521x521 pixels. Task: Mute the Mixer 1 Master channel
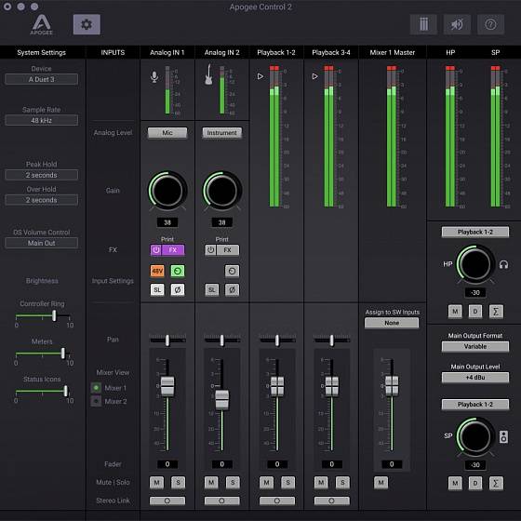click(x=381, y=482)
